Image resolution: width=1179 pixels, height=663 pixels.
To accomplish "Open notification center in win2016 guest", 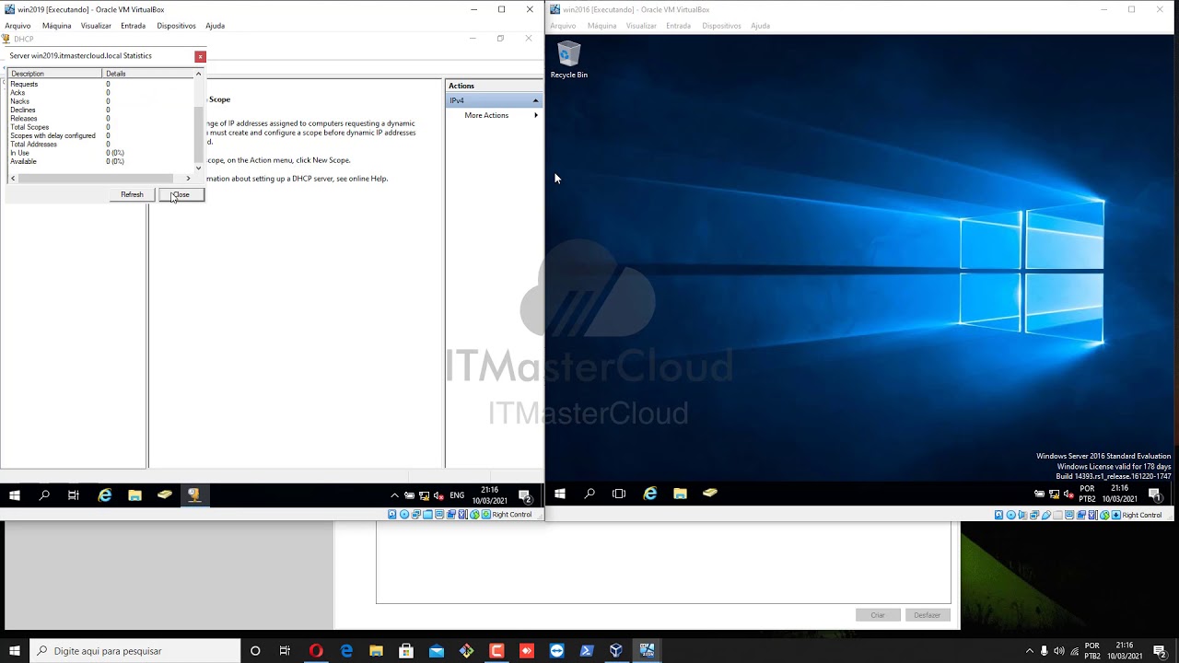I will pyautogui.click(x=1156, y=494).
